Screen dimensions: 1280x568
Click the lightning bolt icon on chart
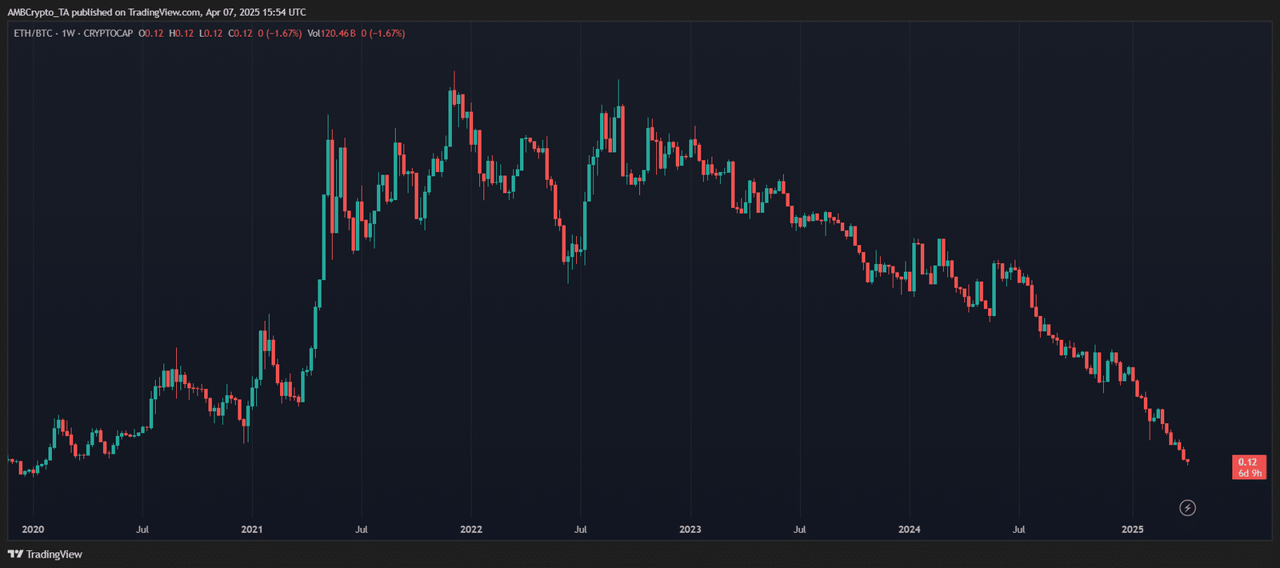[x=1188, y=507]
